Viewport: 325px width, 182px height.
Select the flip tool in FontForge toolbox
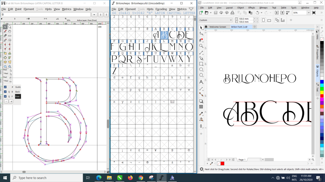[x=5, y=58]
